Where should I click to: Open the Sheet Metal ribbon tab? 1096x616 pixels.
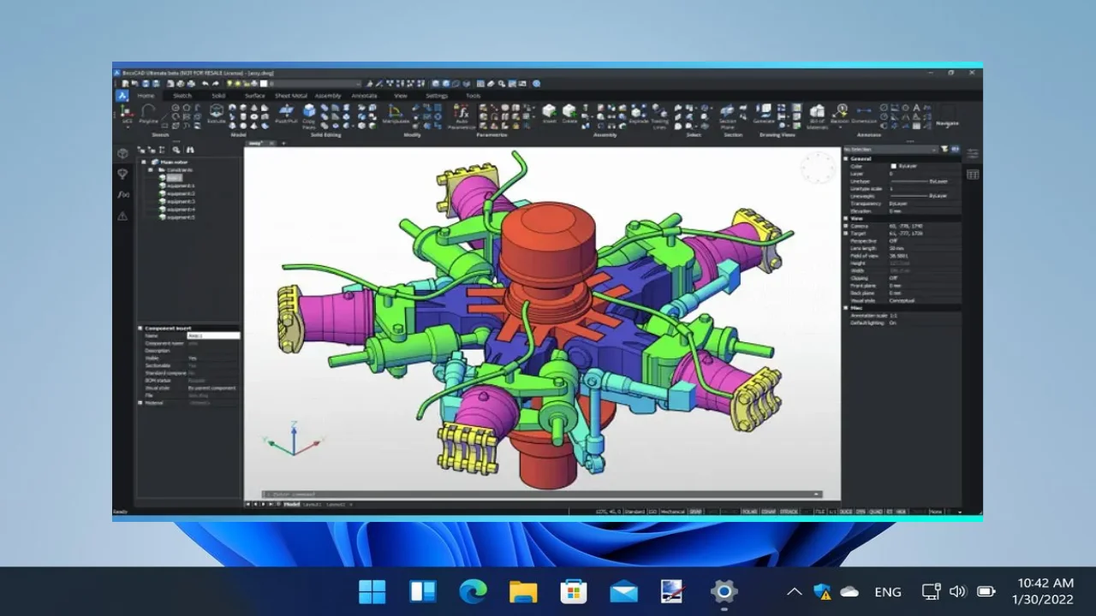tap(291, 96)
